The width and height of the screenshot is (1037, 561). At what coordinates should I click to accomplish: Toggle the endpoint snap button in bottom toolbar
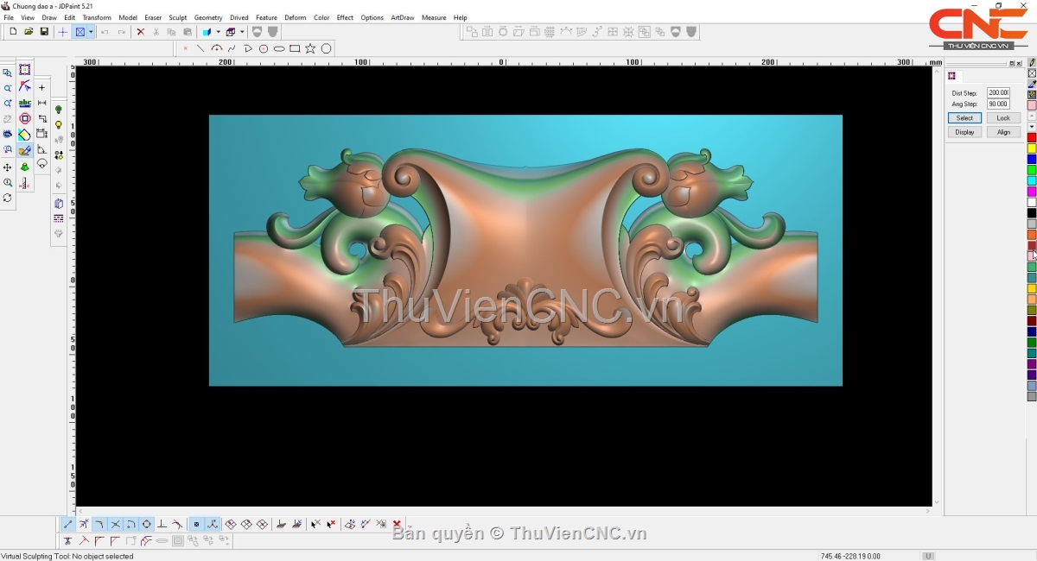[68, 524]
